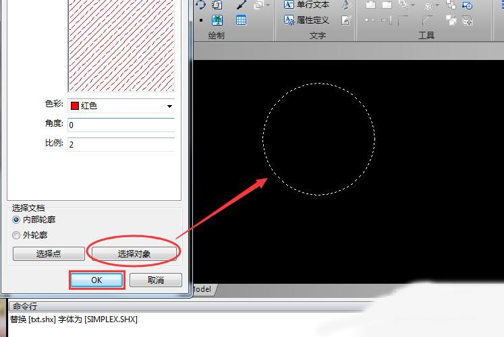Expand the 绘制 panel title
The image size is (504, 337).
216,35
